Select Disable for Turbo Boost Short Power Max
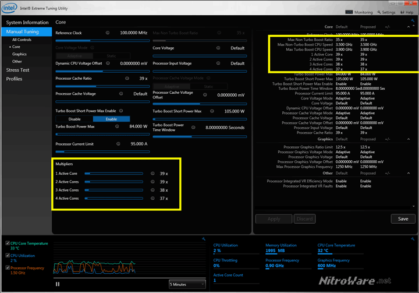Image resolution: width=419 pixels, height=293 pixels. pyautogui.click(x=74, y=119)
